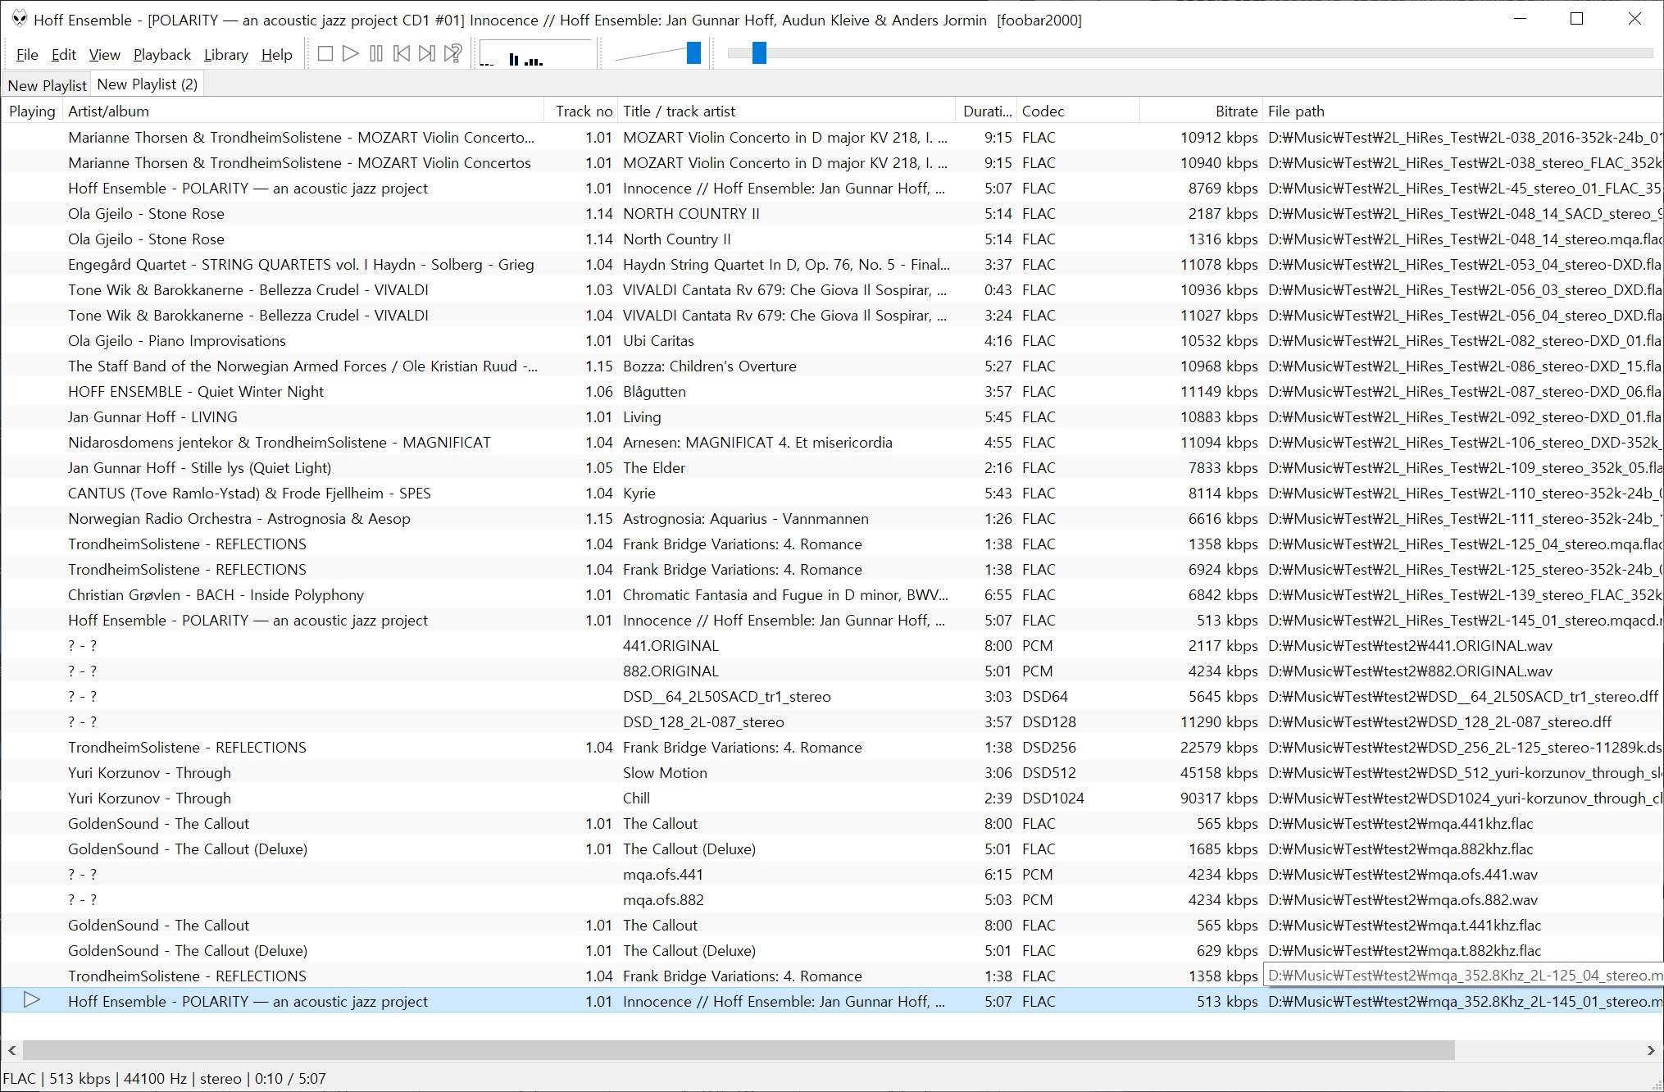The image size is (1664, 1092).
Task: Select the DSD1024 track titled Chill
Action: (636, 799)
